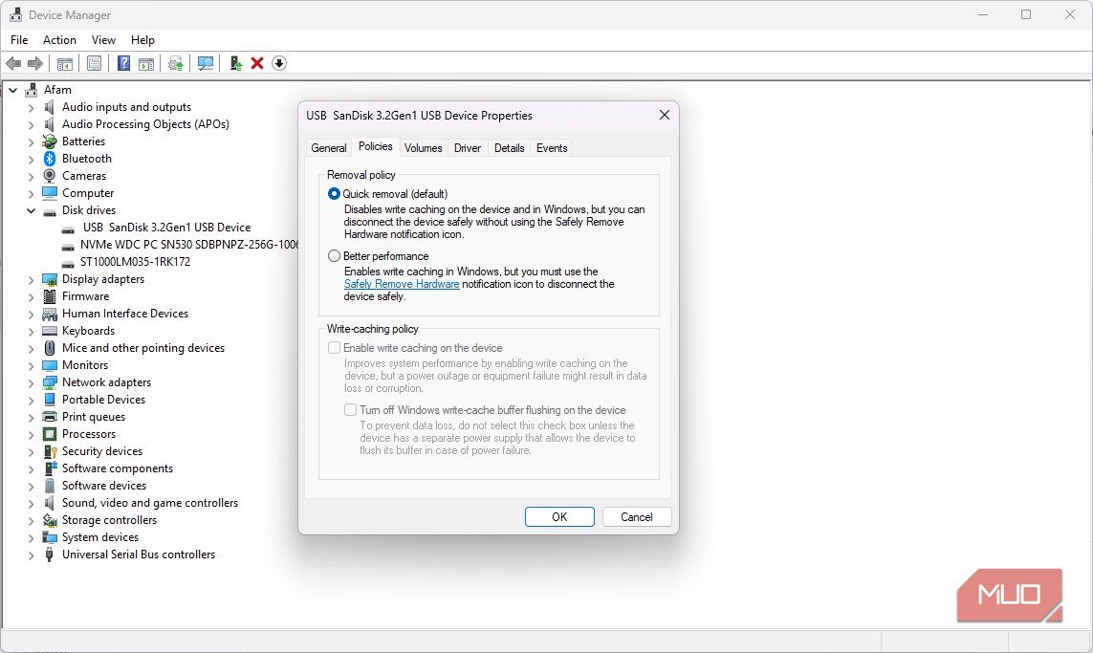
Task: Click the Batteries category icon
Action: pyautogui.click(x=50, y=141)
